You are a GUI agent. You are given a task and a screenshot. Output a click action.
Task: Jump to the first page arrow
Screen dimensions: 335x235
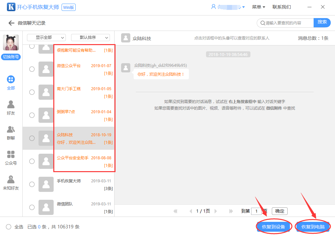175,211
